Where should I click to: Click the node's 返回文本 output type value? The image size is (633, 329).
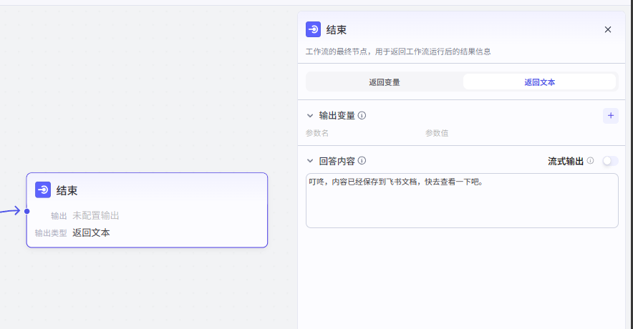click(91, 232)
